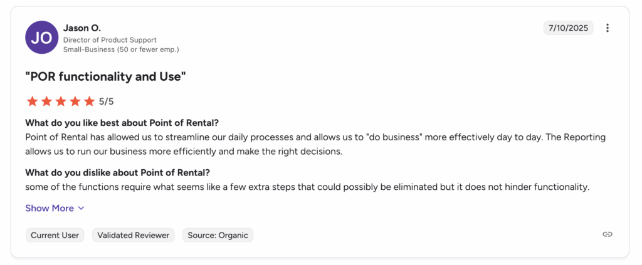Select the Validated Reviewer badge

pyautogui.click(x=134, y=235)
